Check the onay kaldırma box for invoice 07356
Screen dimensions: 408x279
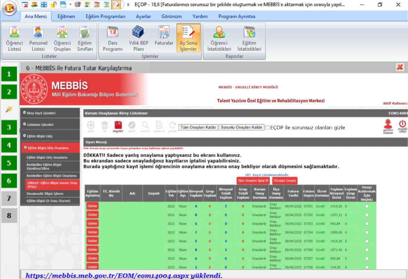pos(367,250)
